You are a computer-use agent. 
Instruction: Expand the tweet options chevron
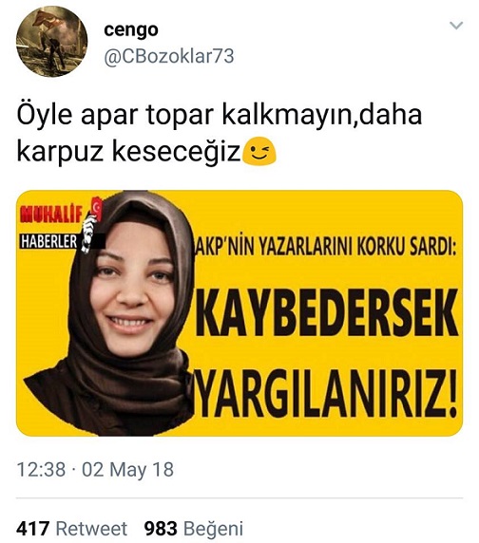tap(456, 26)
